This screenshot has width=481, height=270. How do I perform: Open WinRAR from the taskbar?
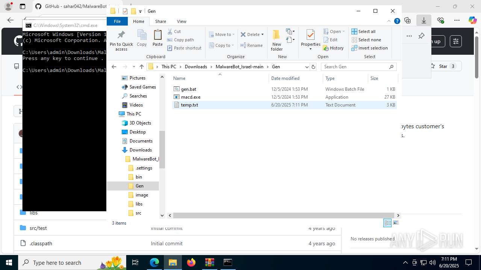click(x=209, y=262)
